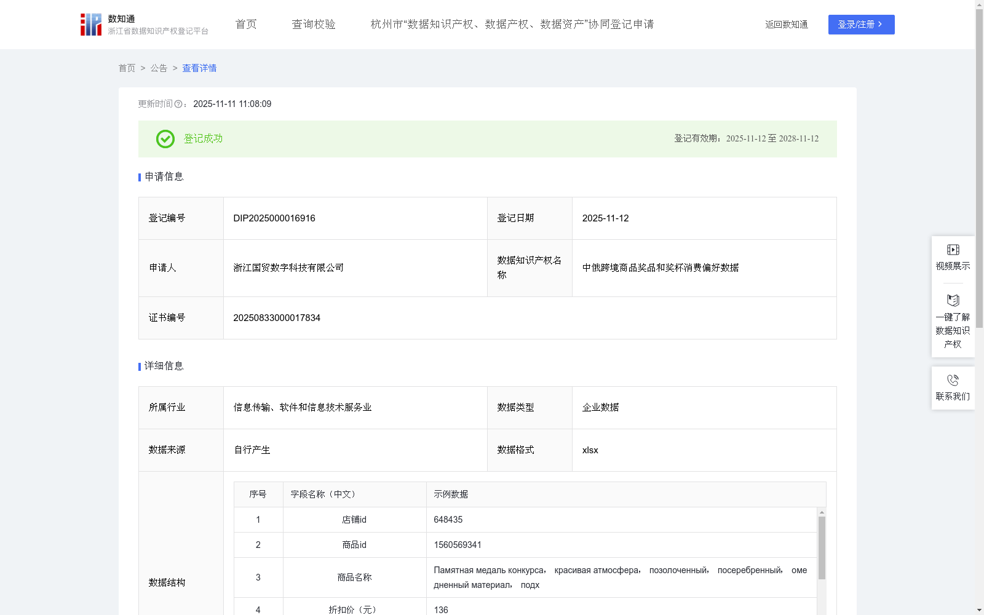984x615 pixels.
Task: Select data format value xlsx
Action: pyautogui.click(x=590, y=450)
